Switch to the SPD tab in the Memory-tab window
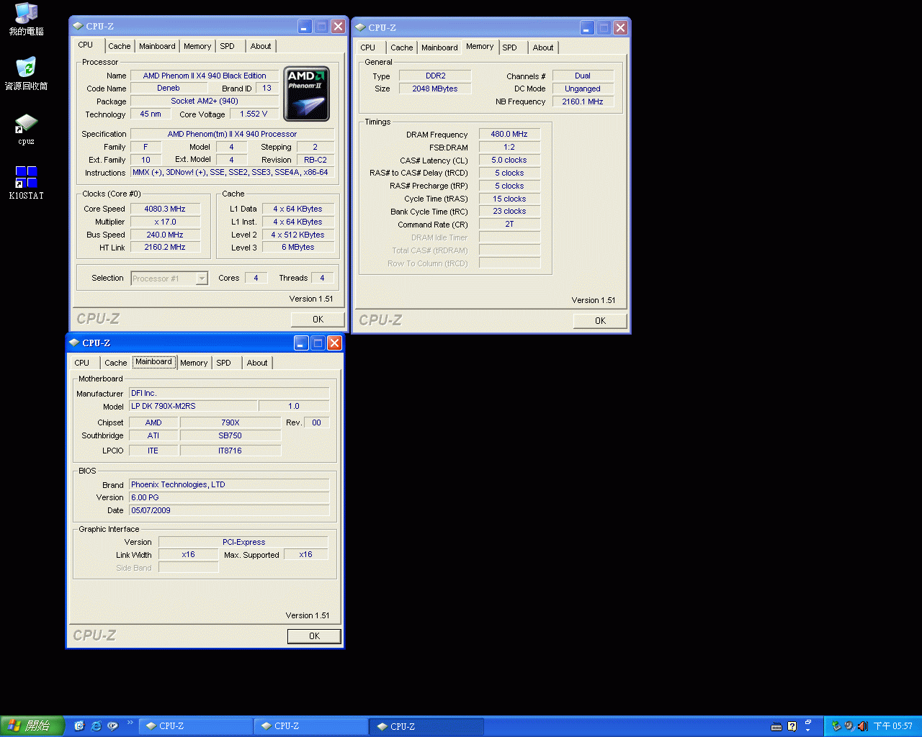 [x=510, y=48]
